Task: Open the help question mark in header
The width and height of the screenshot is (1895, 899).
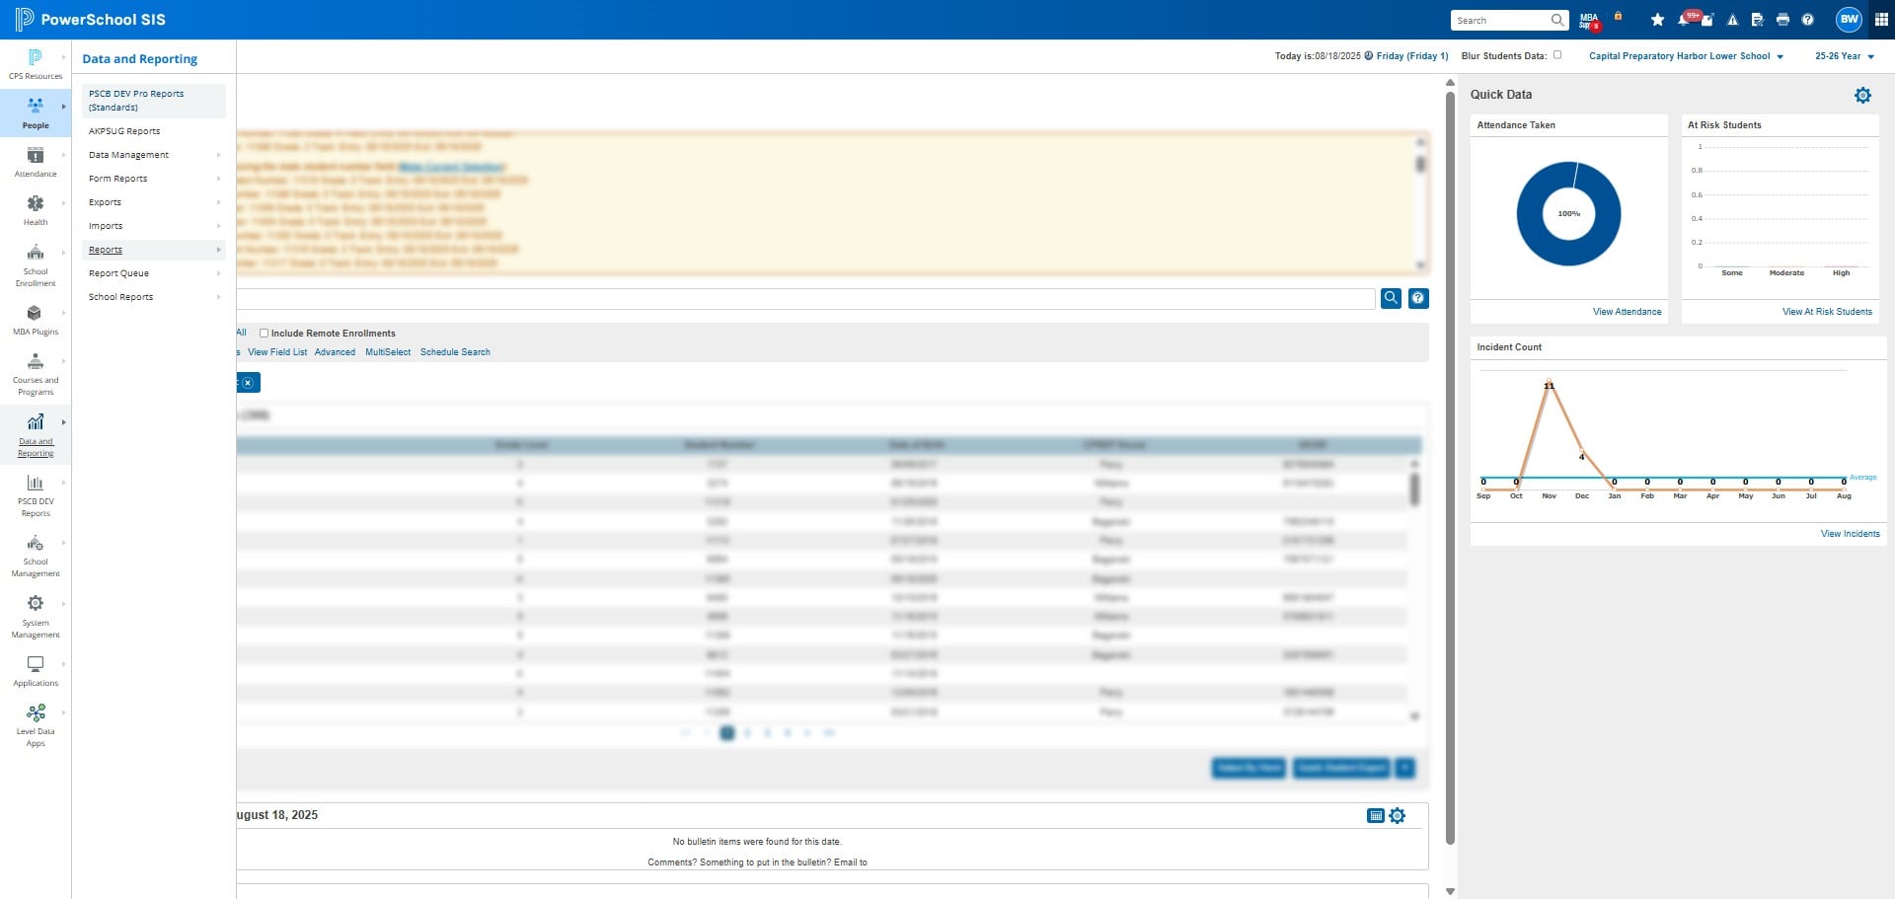Action: (x=1807, y=20)
